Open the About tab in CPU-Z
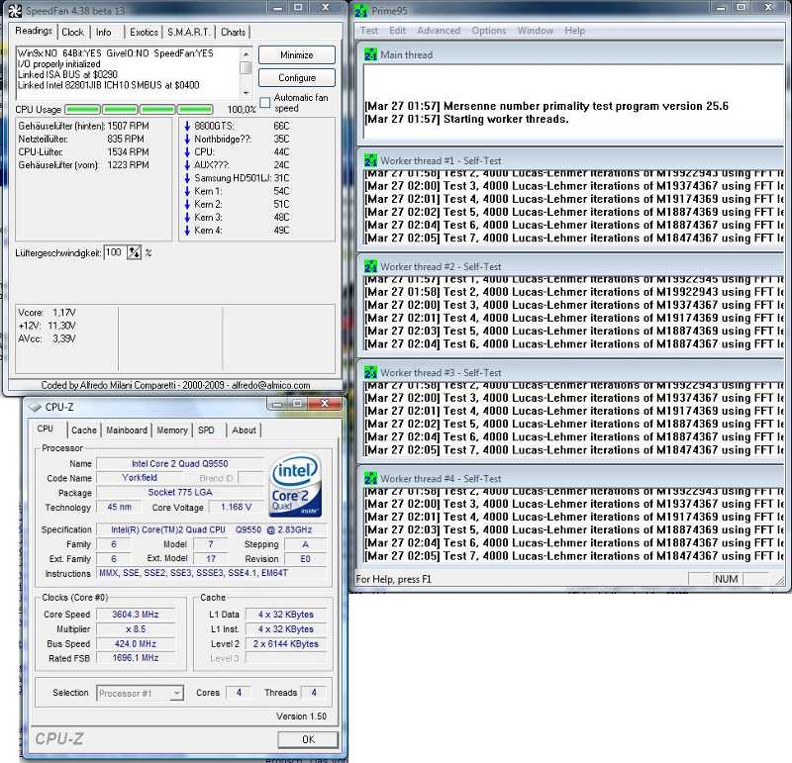 click(245, 430)
